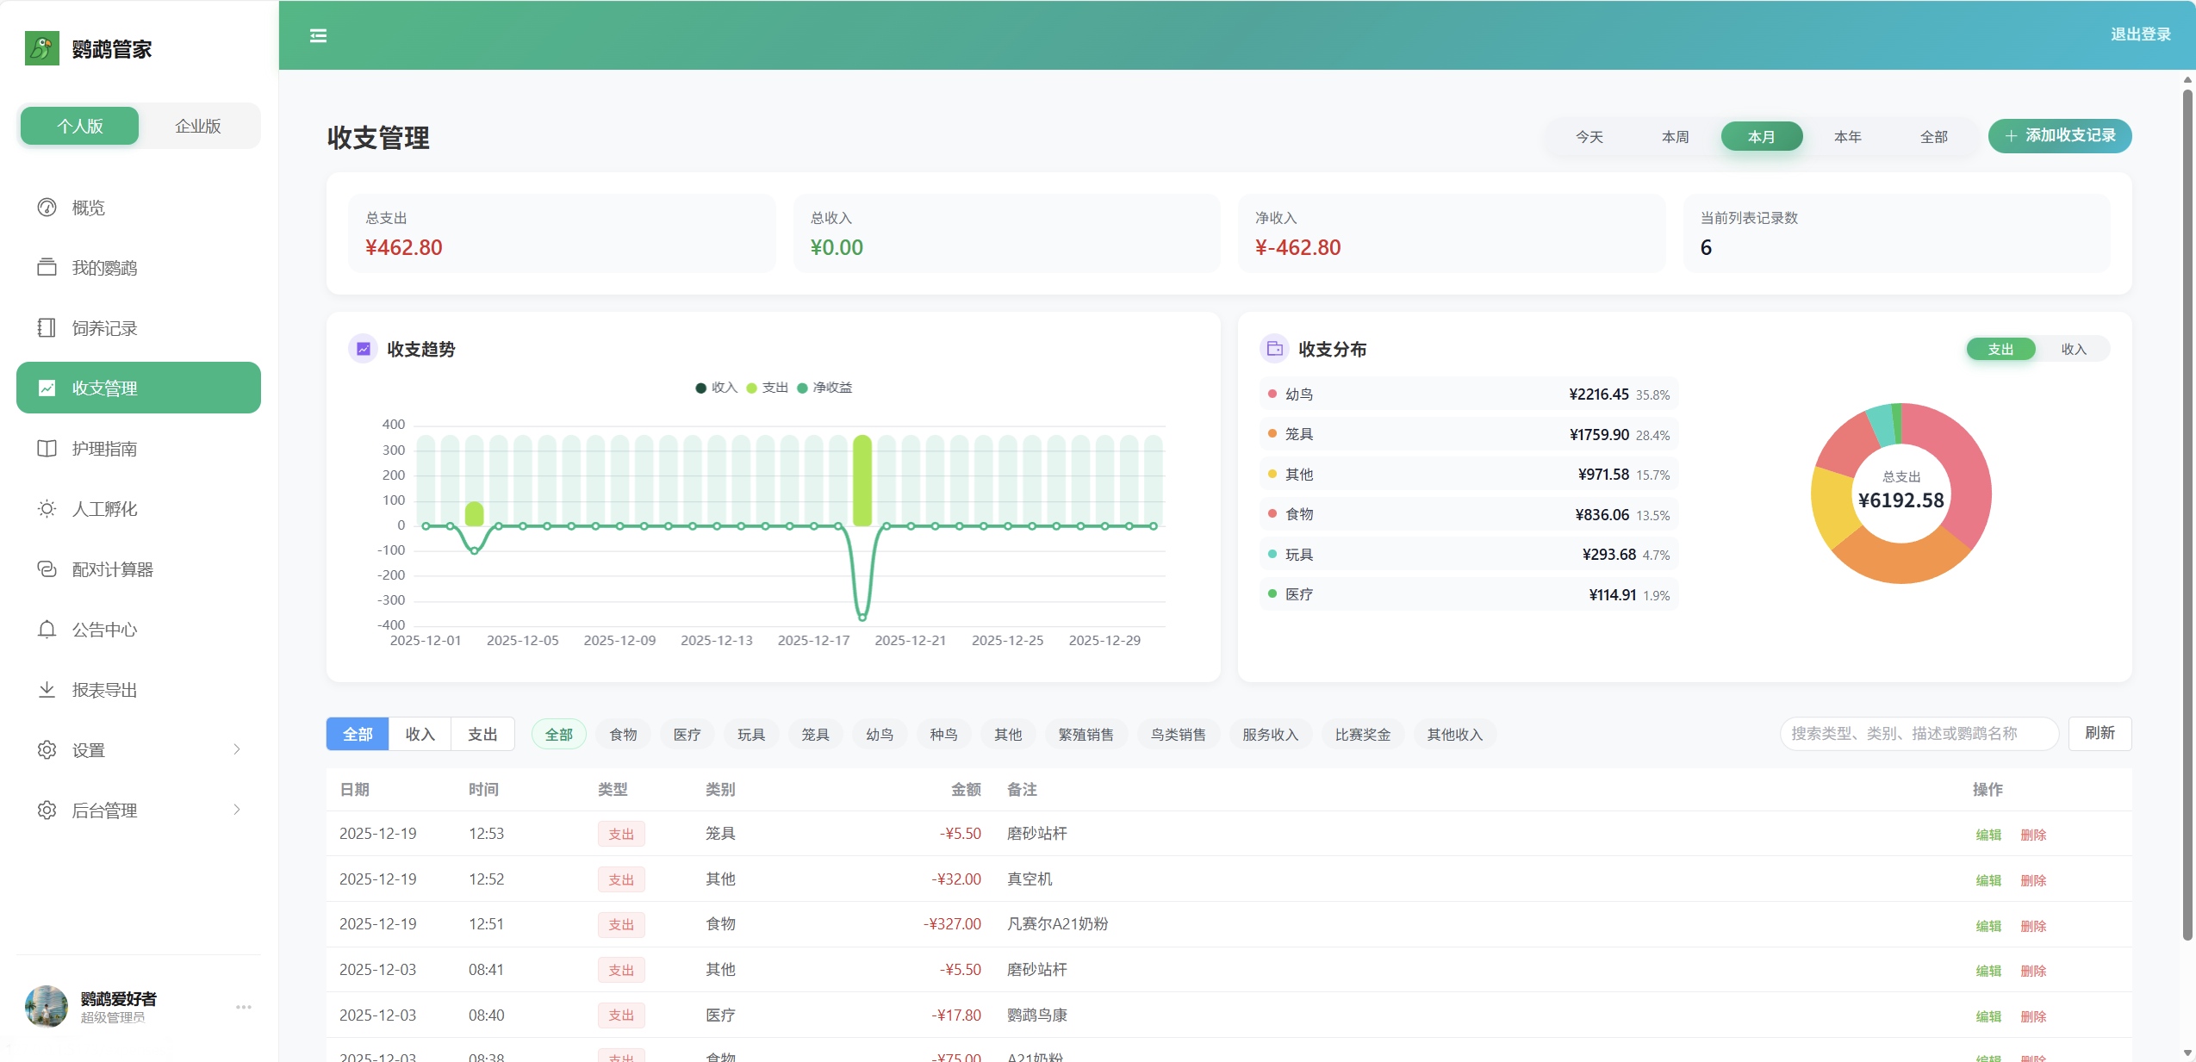Image resolution: width=2196 pixels, height=1062 pixels.
Task: Switch to 企业版 edition toggle
Action: (198, 126)
